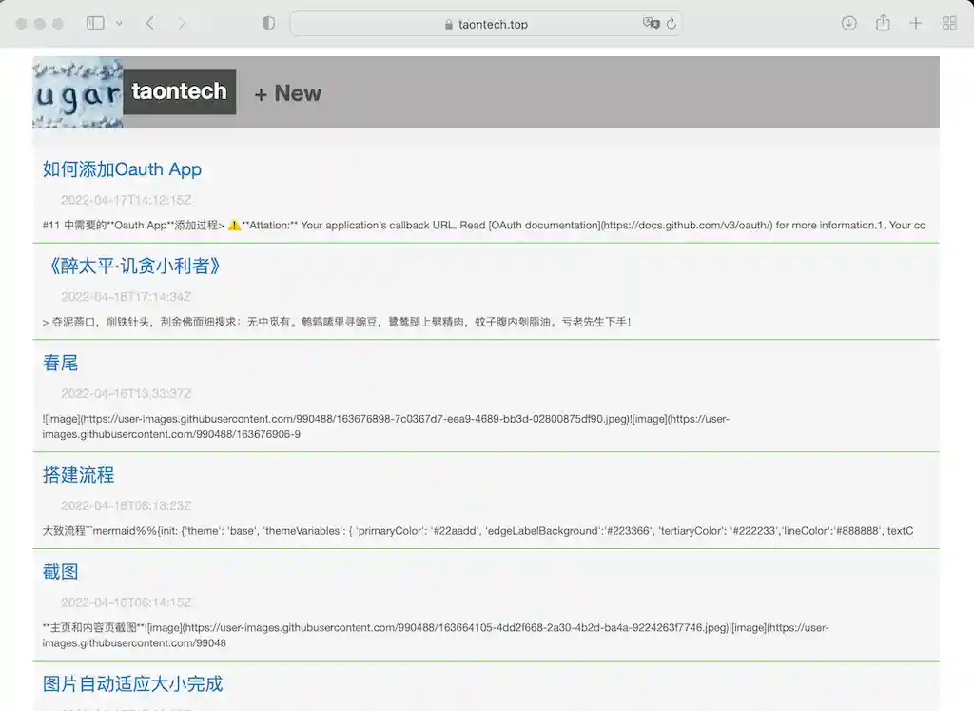Click the translate page icon
Image resolution: width=974 pixels, height=711 pixels.
pyautogui.click(x=651, y=24)
